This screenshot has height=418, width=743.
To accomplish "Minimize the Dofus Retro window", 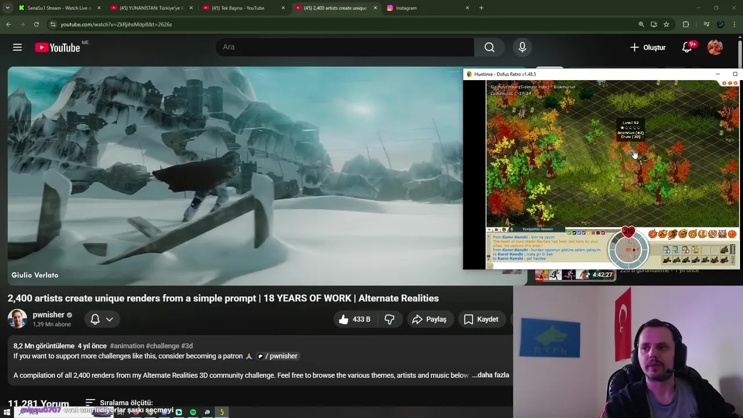I will pos(717,74).
